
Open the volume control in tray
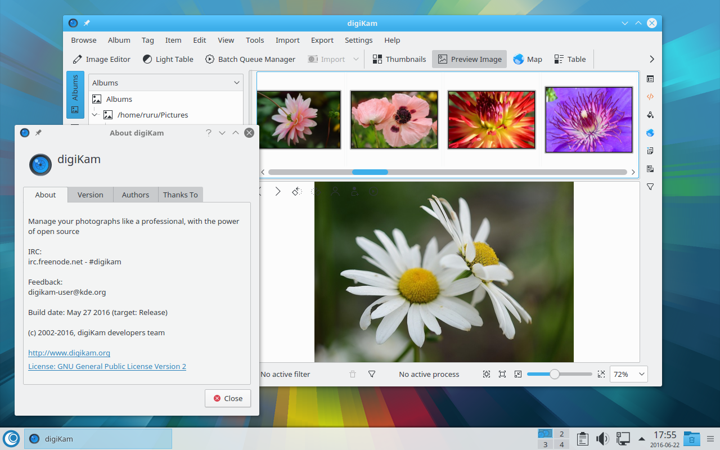pyautogui.click(x=603, y=439)
